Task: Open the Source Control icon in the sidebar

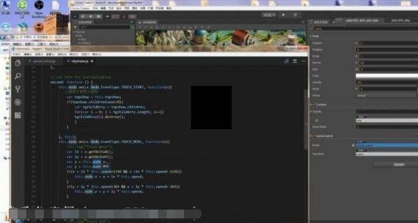Action: coord(18,89)
